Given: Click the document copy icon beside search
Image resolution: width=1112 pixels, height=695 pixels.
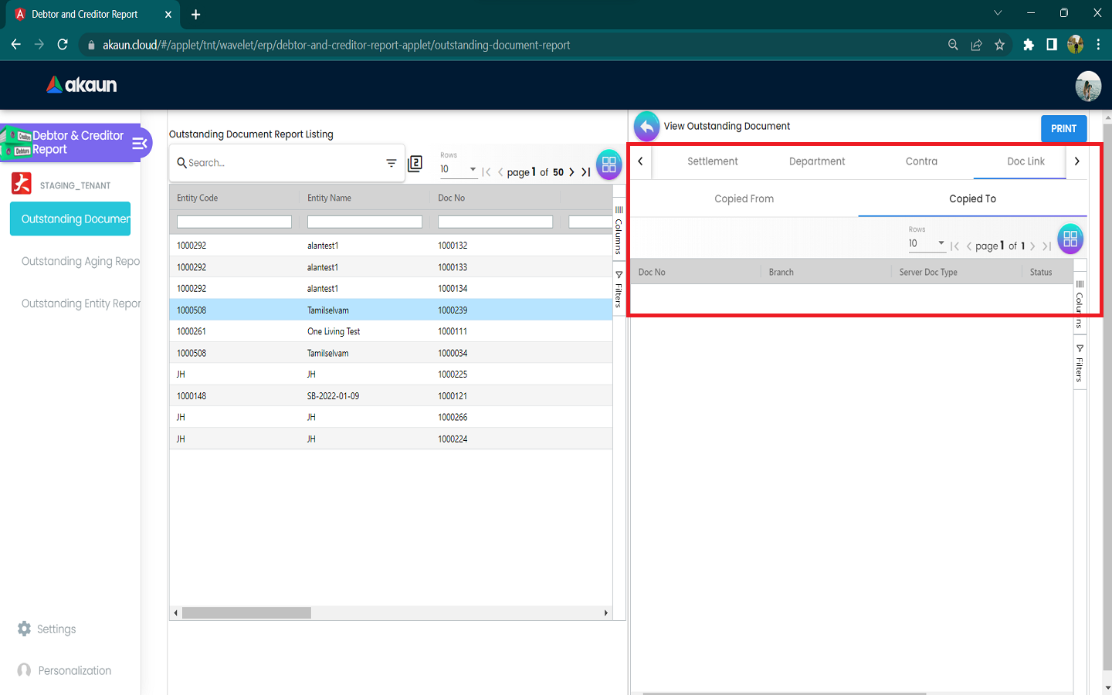Looking at the screenshot, I should (415, 164).
